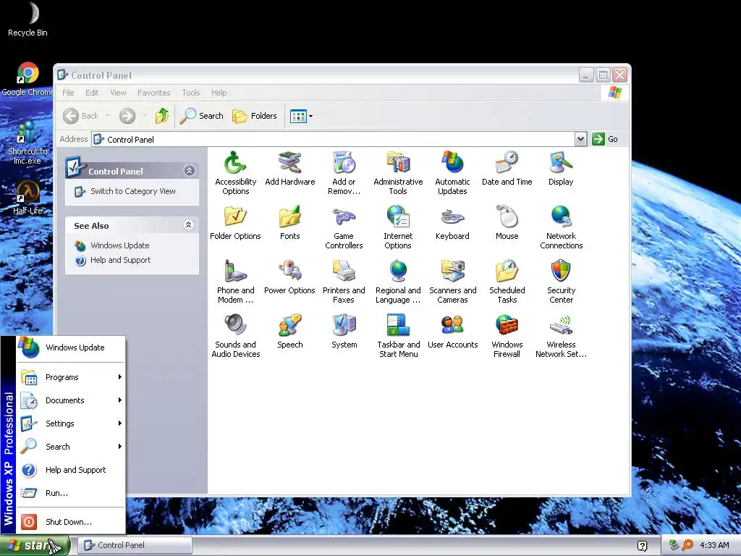The image size is (741, 556).
Task: Open Scheduled Tasks icon
Action: coord(507,282)
